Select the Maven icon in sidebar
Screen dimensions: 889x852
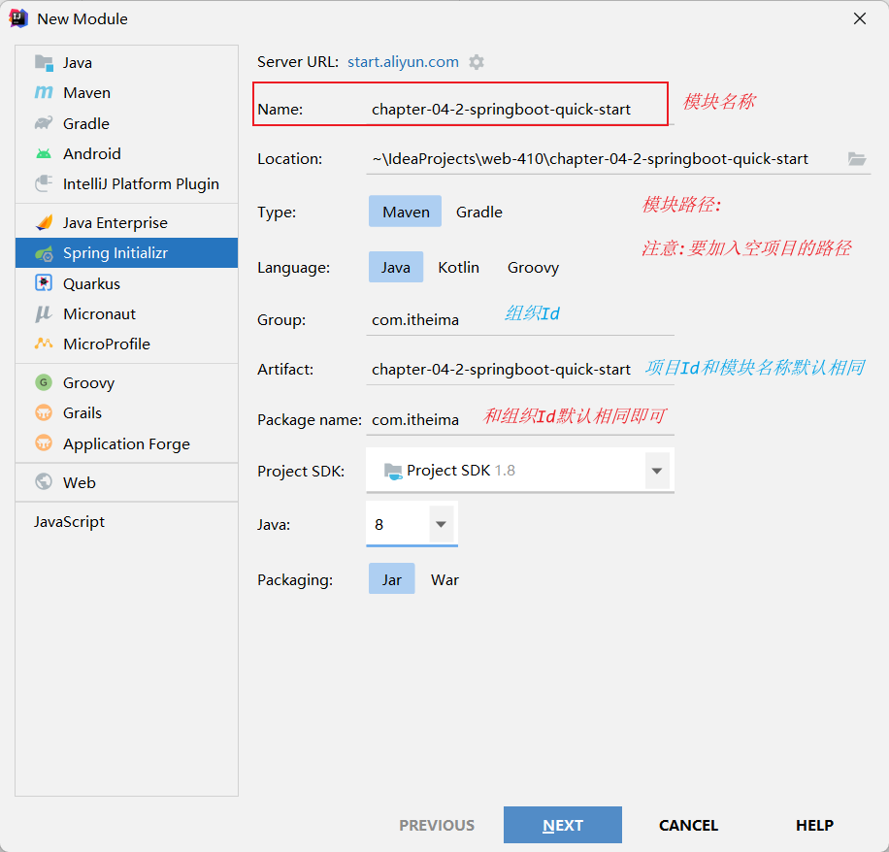(44, 93)
